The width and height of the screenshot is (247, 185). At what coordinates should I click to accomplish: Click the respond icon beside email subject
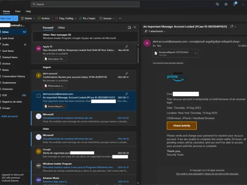click(x=232, y=27)
